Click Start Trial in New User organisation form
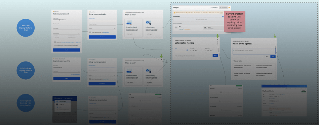Screen dimensions: 319x125 (102, 37)
